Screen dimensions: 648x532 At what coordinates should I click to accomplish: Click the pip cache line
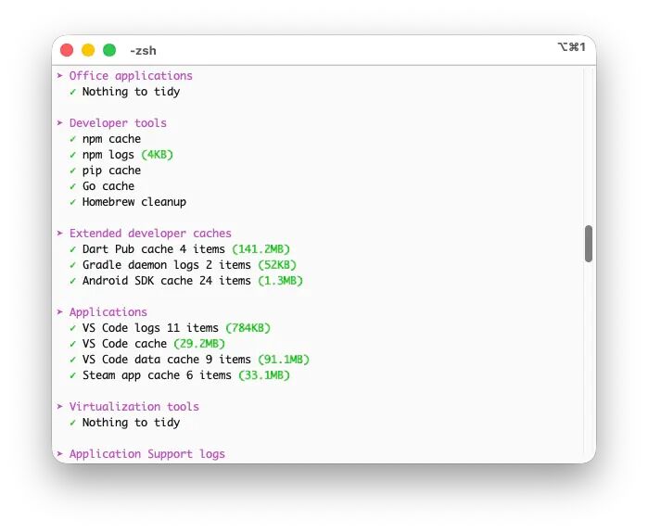coord(111,171)
